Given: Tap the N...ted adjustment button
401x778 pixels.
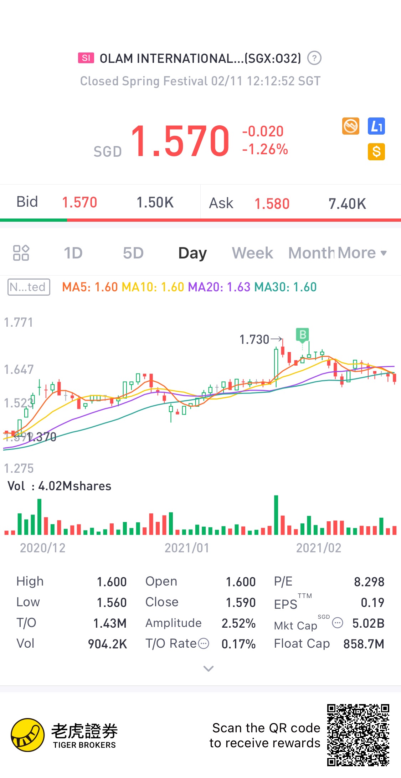Looking at the screenshot, I should click(29, 287).
